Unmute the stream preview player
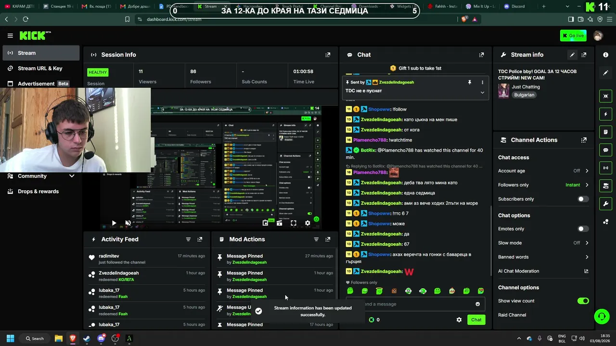Viewport: 616px width, 346px height. (x=128, y=223)
